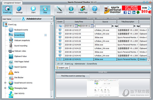Image resolution: width=153 pixels, height=100 pixels.
Task: Sort by the Source column header
Action: (105, 22)
